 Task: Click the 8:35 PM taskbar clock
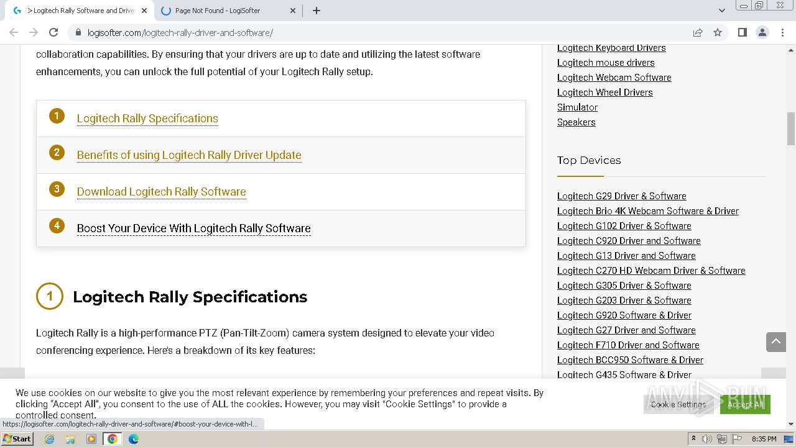click(x=764, y=439)
